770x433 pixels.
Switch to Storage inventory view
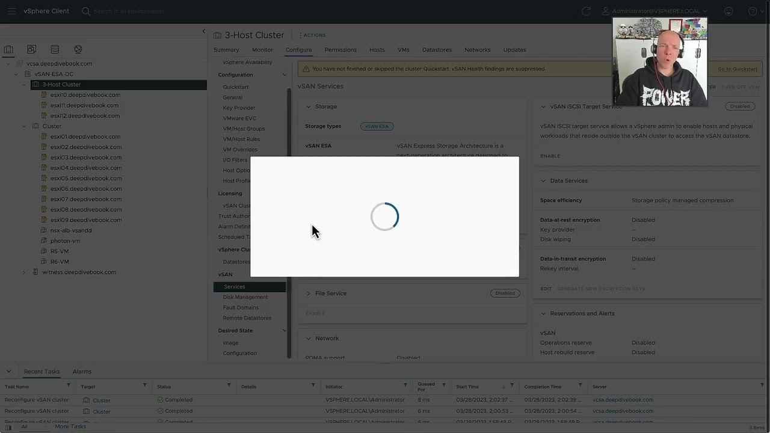55,49
